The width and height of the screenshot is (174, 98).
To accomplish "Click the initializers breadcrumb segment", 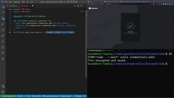I will click(17, 9).
